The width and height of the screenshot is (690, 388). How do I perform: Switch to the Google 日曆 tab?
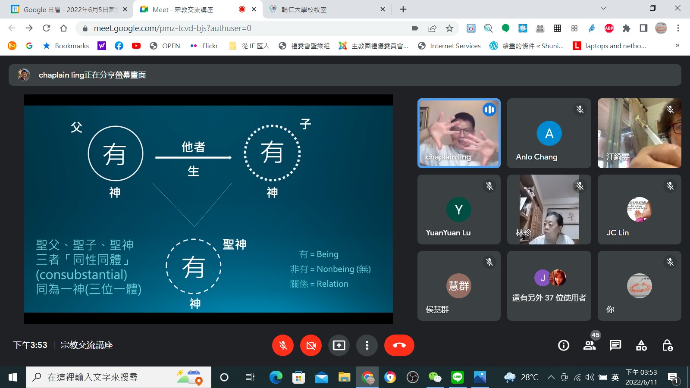69,9
